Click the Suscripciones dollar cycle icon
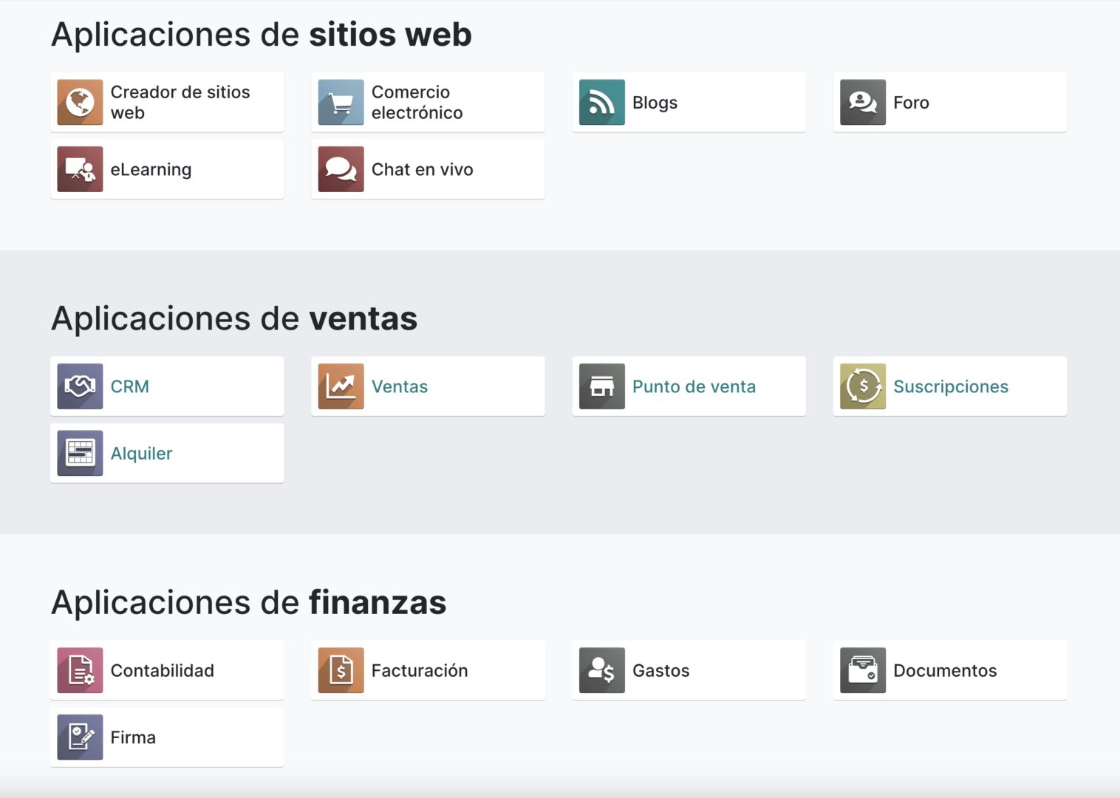The height and width of the screenshot is (798, 1120). click(x=862, y=386)
